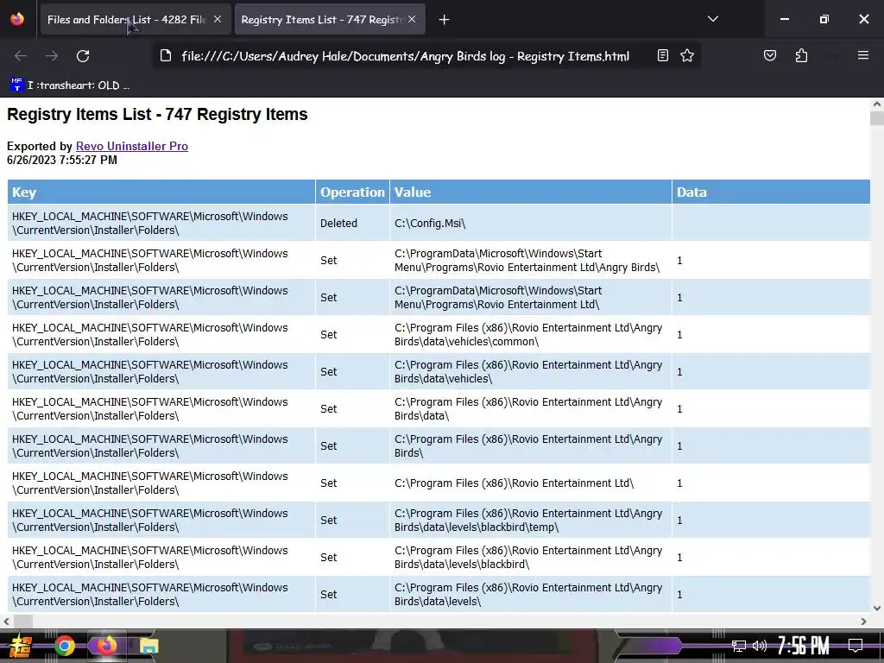The width and height of the screenshot is (884, 663).
Task: Click the vertical scrollbar up arrow
Action: (877, 104)
